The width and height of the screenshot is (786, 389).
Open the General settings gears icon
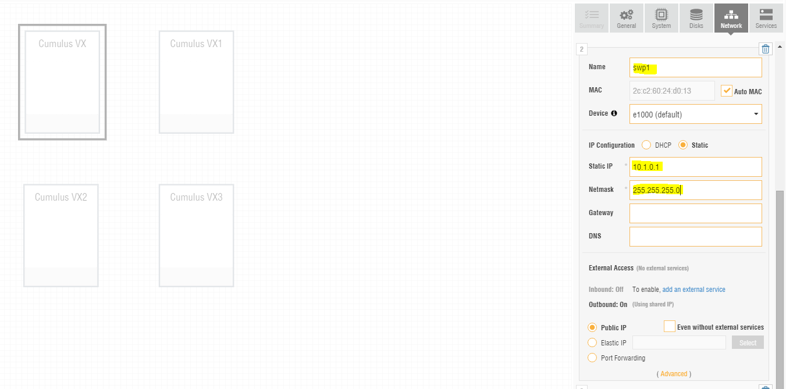[627, 18]
